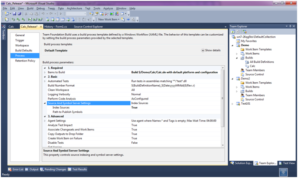This screenshot has height=178, width=298.
Task: Collapse the 2. Basic section
Action: click(45, 77)
